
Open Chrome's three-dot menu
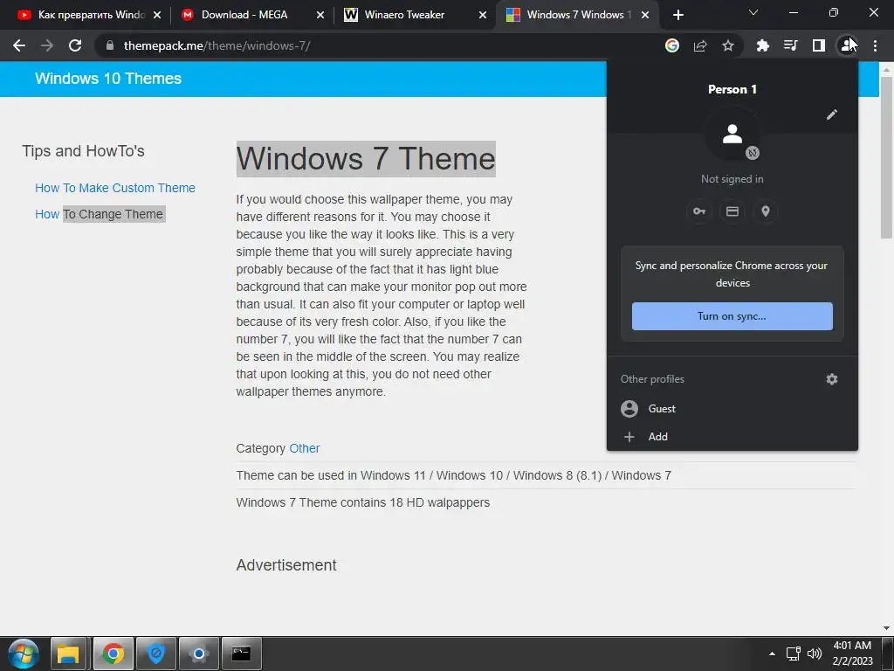click(875, 45)
